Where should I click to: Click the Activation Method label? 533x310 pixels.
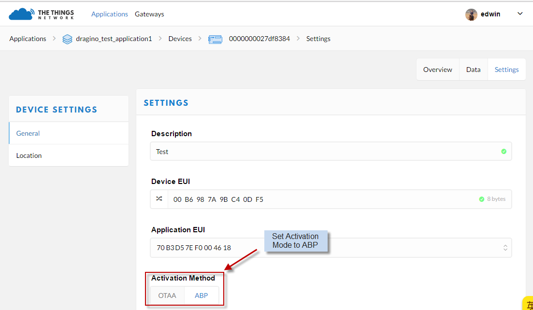(x=183, y=278)
